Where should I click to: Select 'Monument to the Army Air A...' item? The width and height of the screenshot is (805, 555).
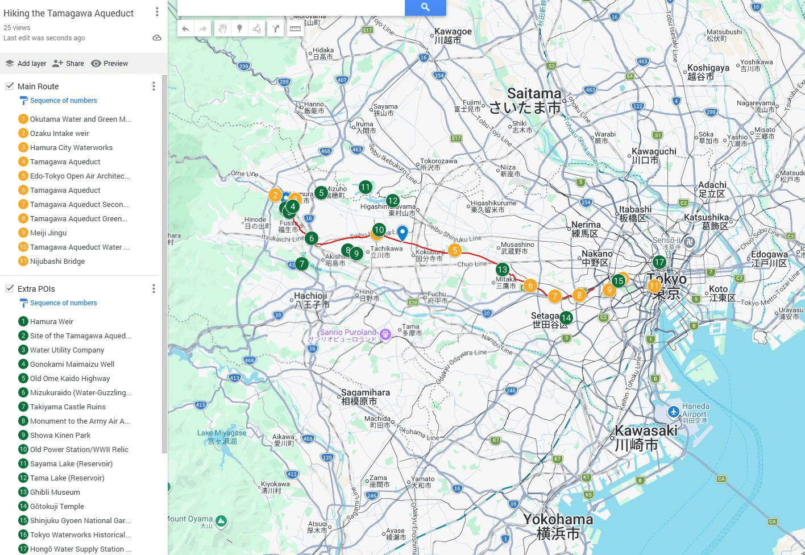[80, 421]
